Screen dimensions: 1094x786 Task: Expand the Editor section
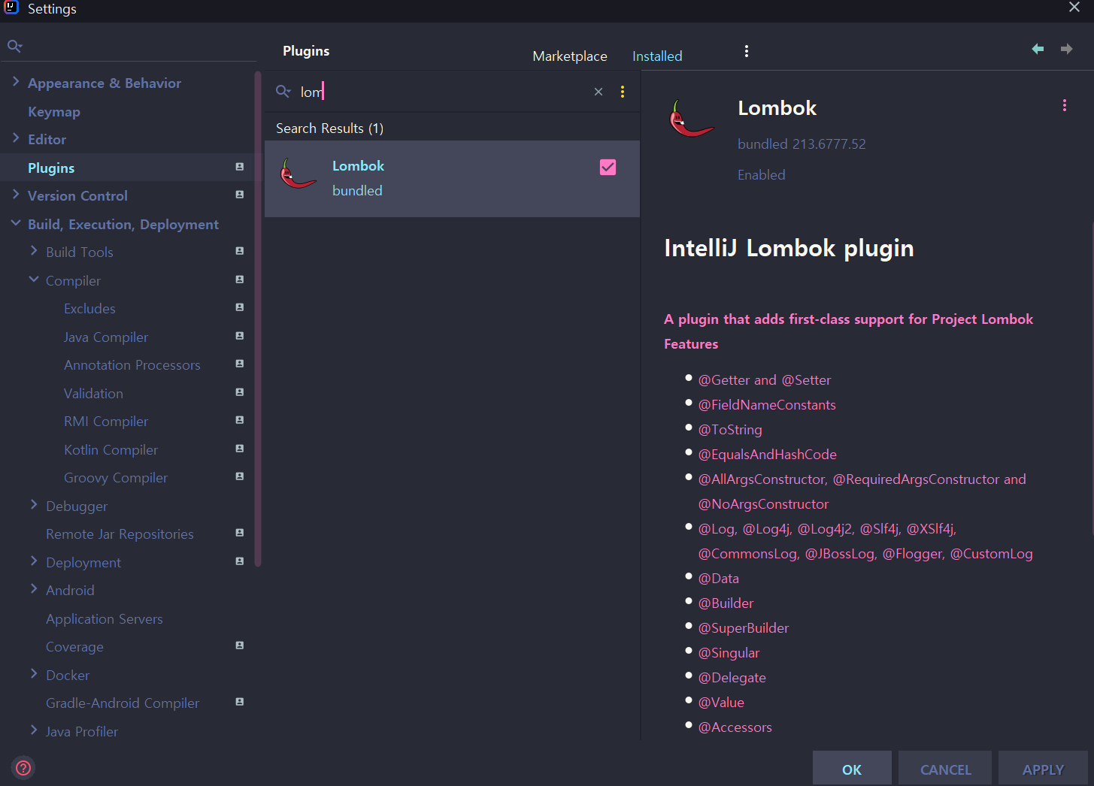[16, 138]
